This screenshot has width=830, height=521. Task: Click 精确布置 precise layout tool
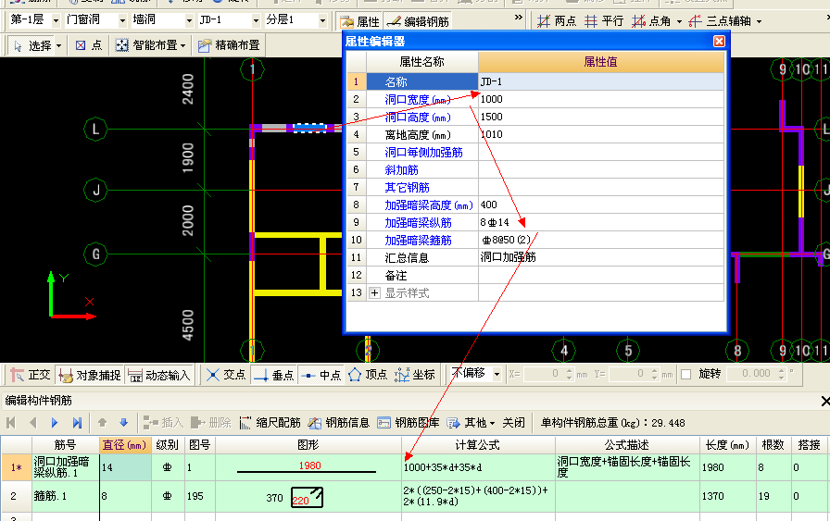click(229, 45)
